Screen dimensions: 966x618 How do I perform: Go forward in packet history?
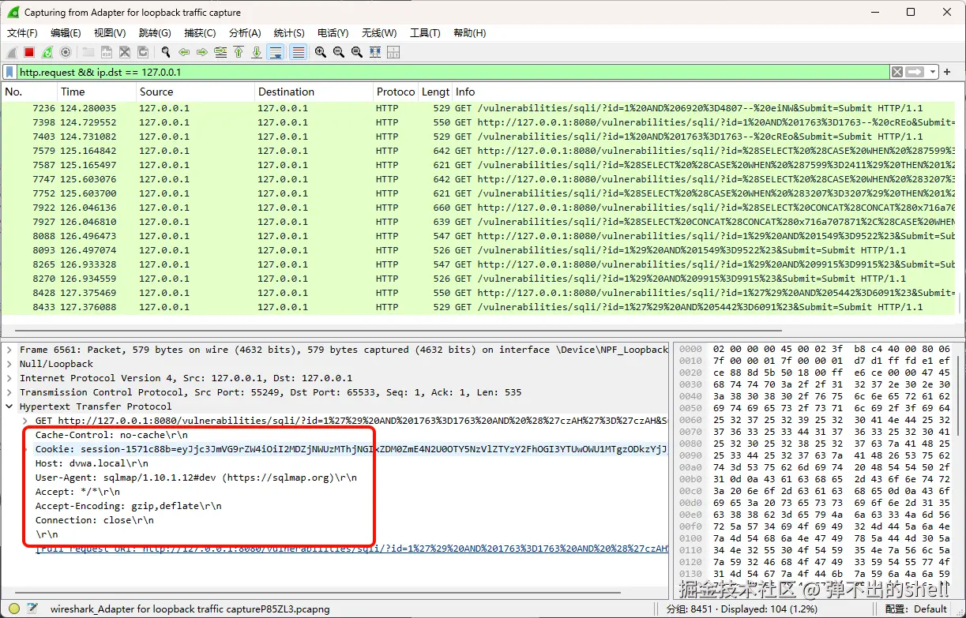coord(202,52)
